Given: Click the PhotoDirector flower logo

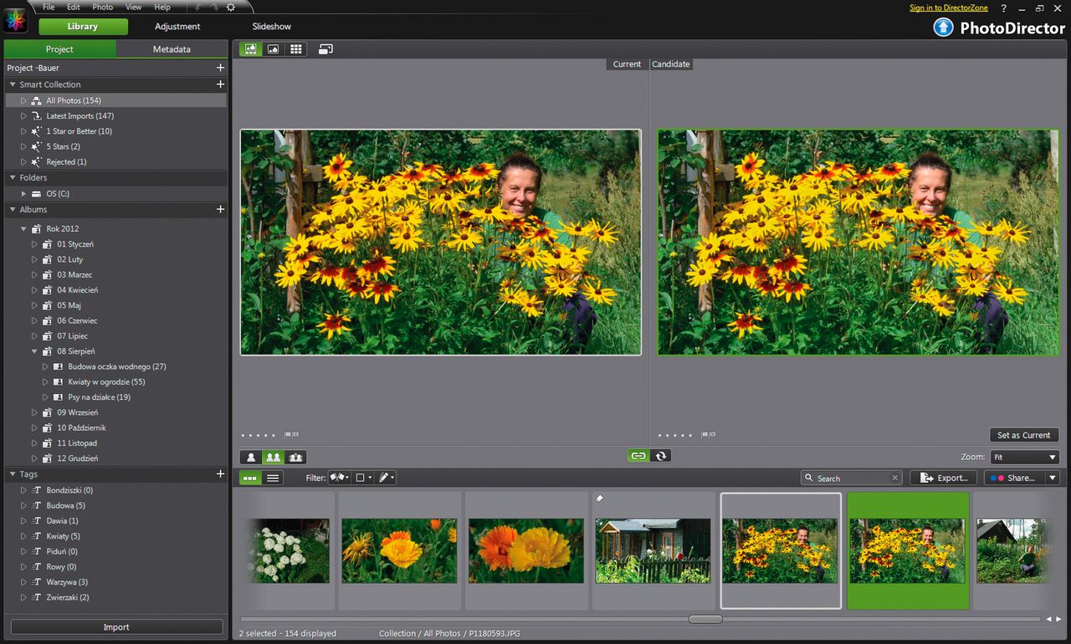Looking at the screenshot, I should click(x=16, y=20).
